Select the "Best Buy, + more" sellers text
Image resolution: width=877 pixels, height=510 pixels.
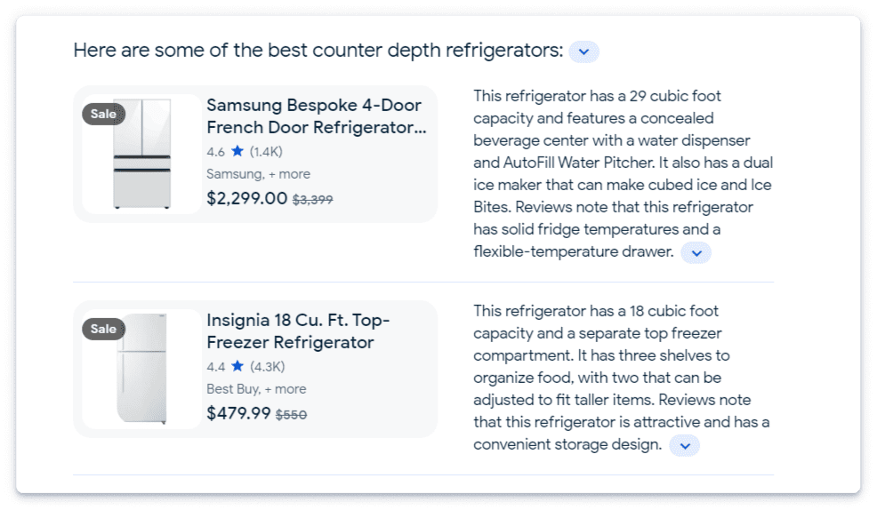pyautogui.click(x=256, y=389)
